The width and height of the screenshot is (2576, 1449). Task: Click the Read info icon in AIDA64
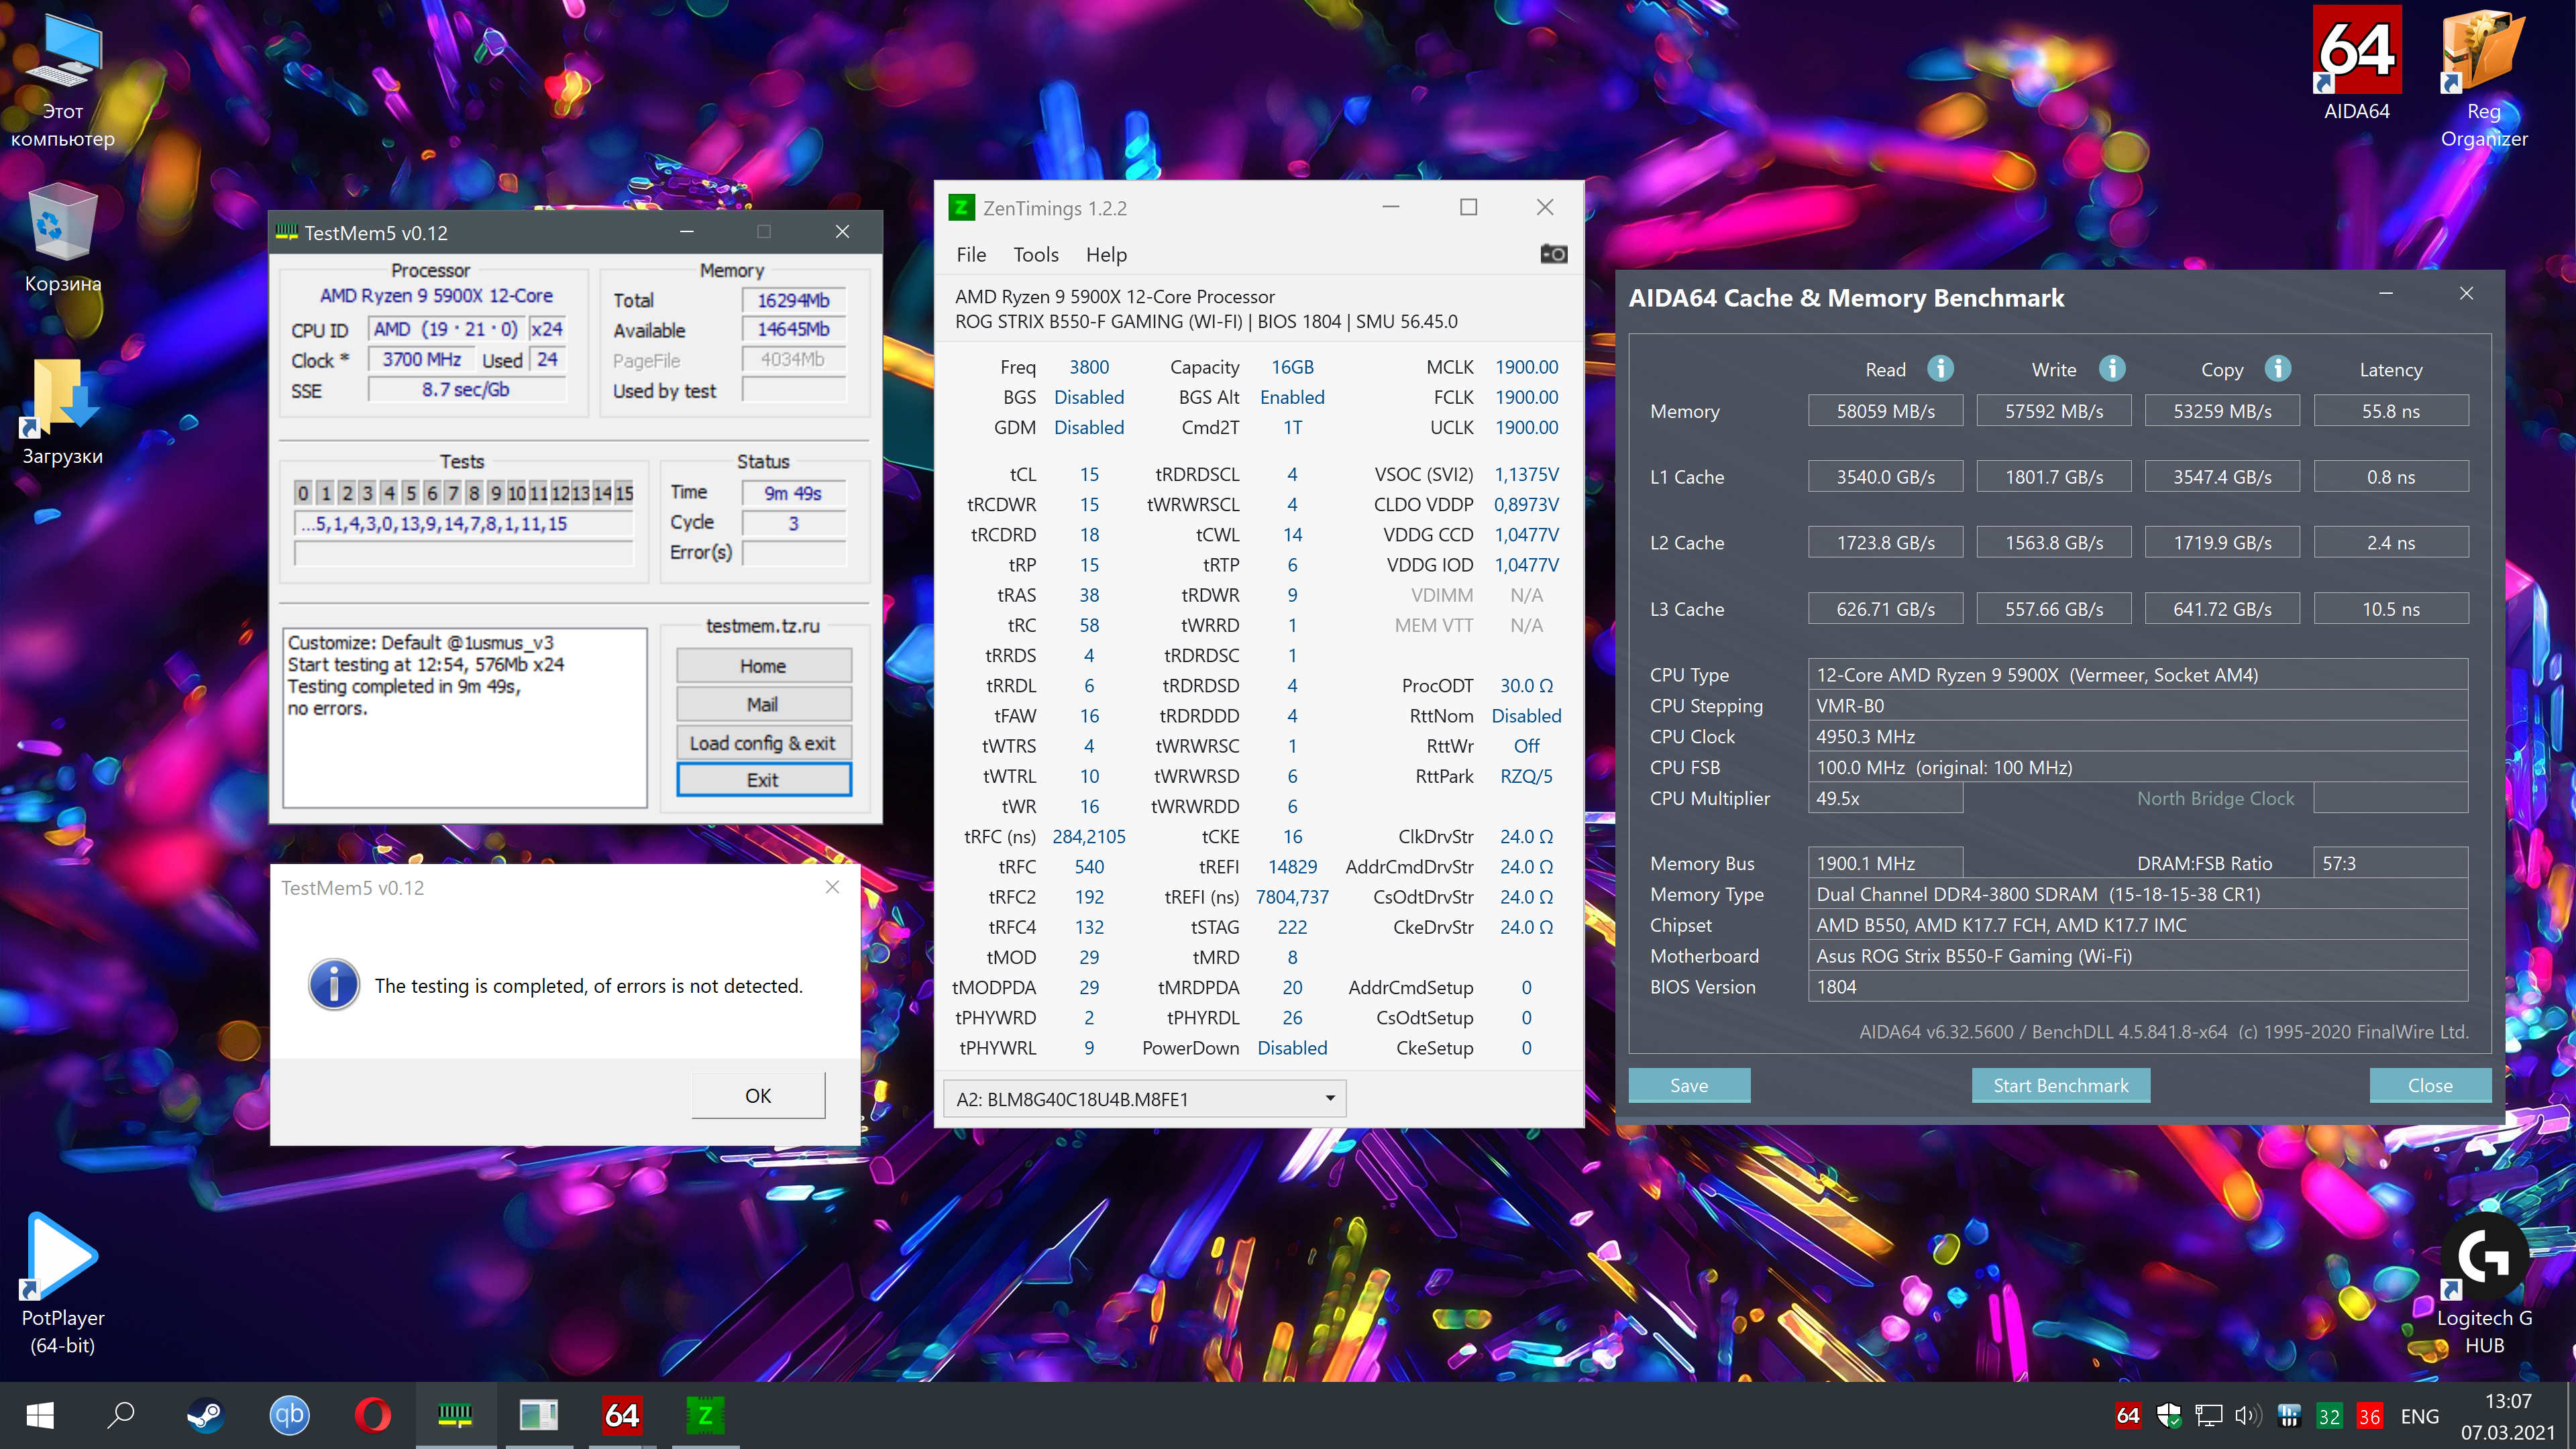pos(1940,369)
